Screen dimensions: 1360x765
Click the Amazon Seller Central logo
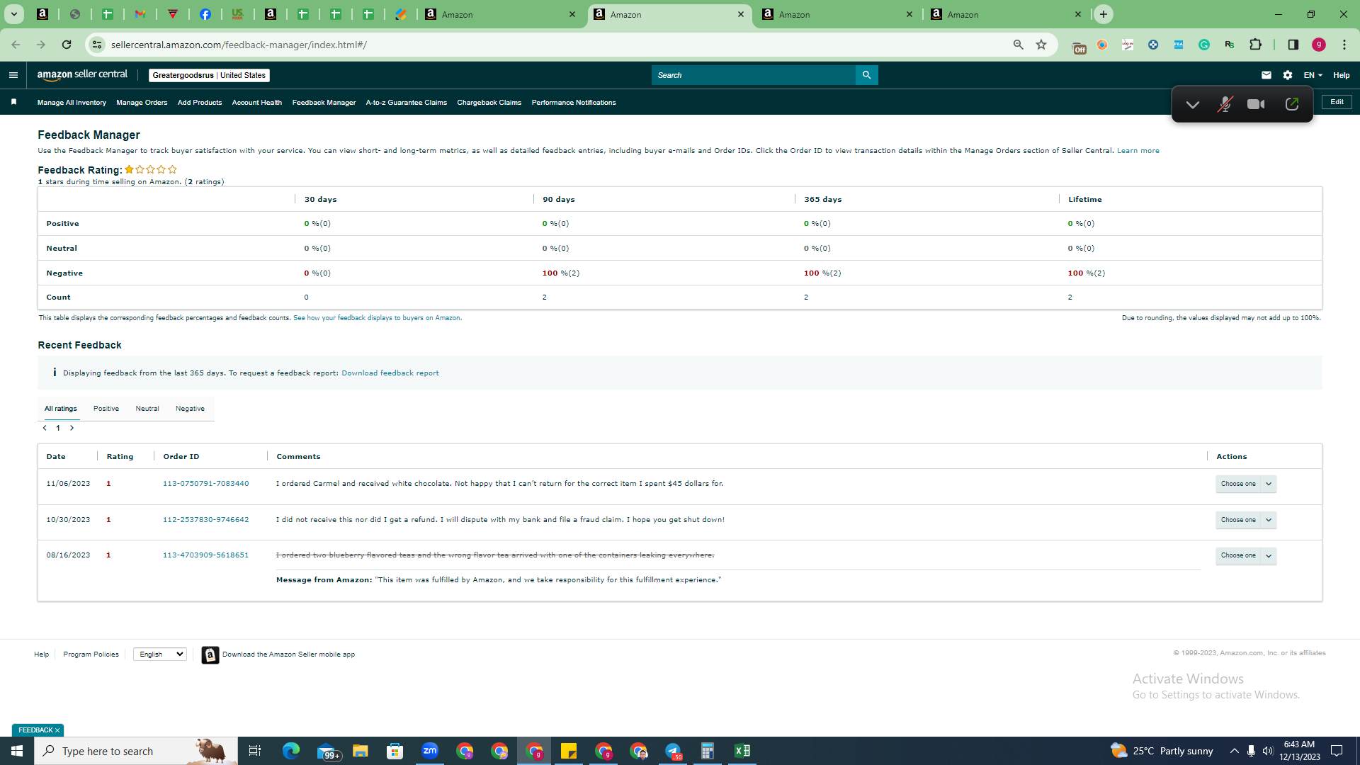[x=82, y=75]
